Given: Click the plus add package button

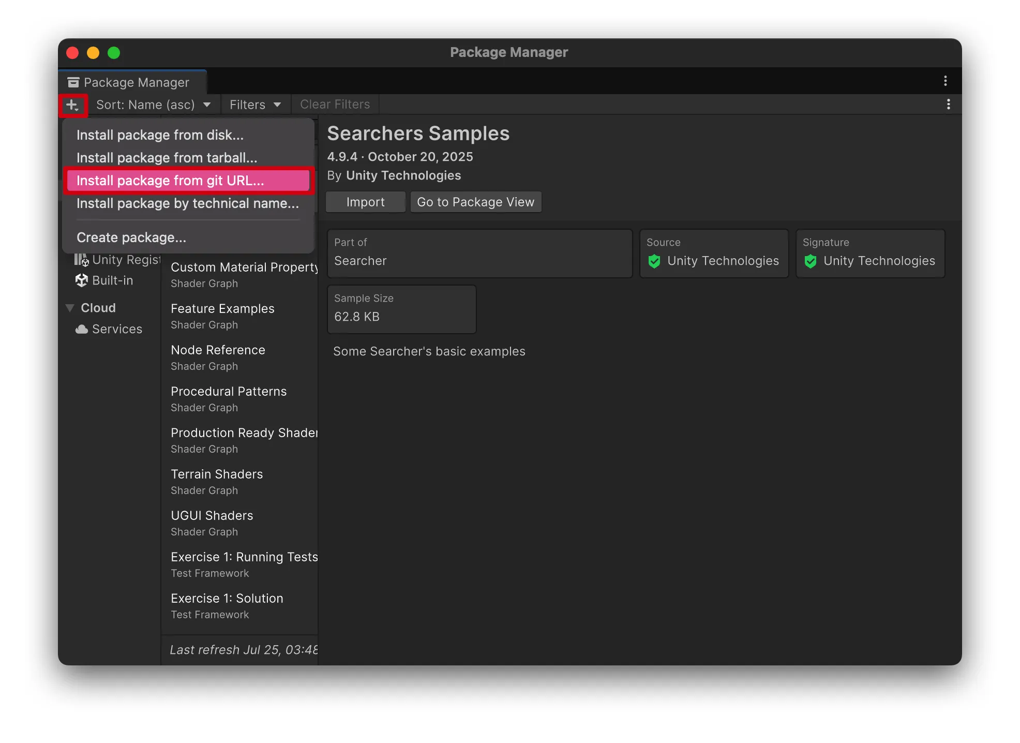Looking at the screenshot, I should (72, 105).
